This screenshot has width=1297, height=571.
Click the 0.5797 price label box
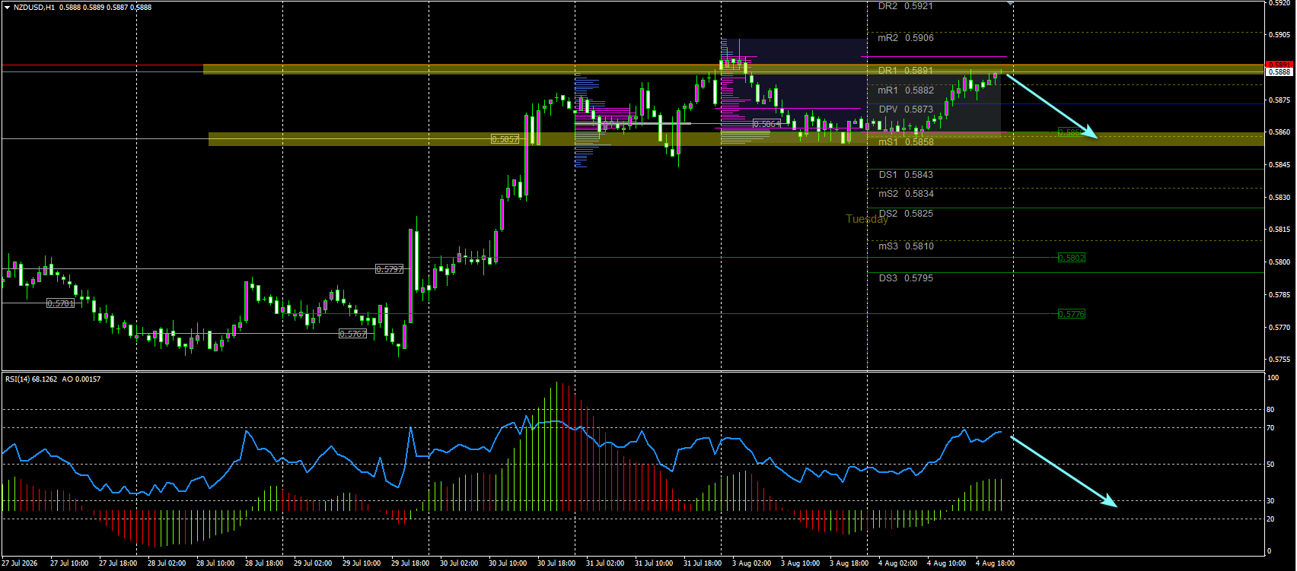pyautogui.click(x=389, y=269)
